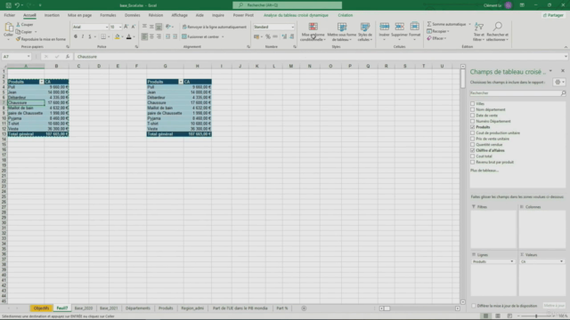Check the Nom département field

[x=473, y=109]
